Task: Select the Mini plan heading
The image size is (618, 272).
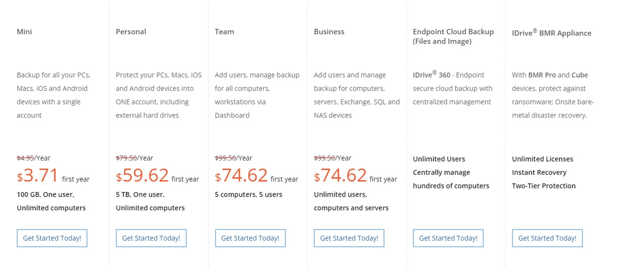Action: 24,31
